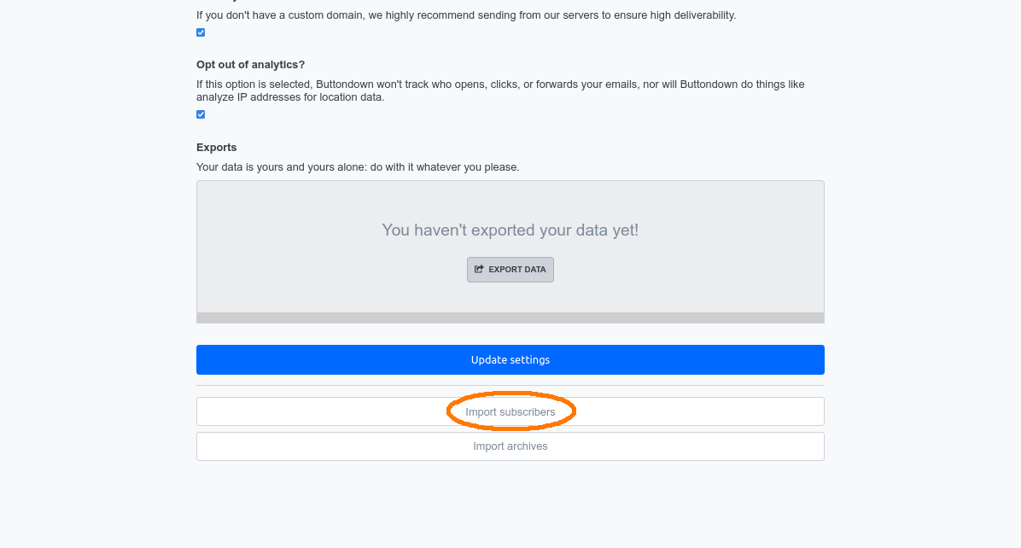Toggle the opt out of analytics checkbox

[201, 114]
